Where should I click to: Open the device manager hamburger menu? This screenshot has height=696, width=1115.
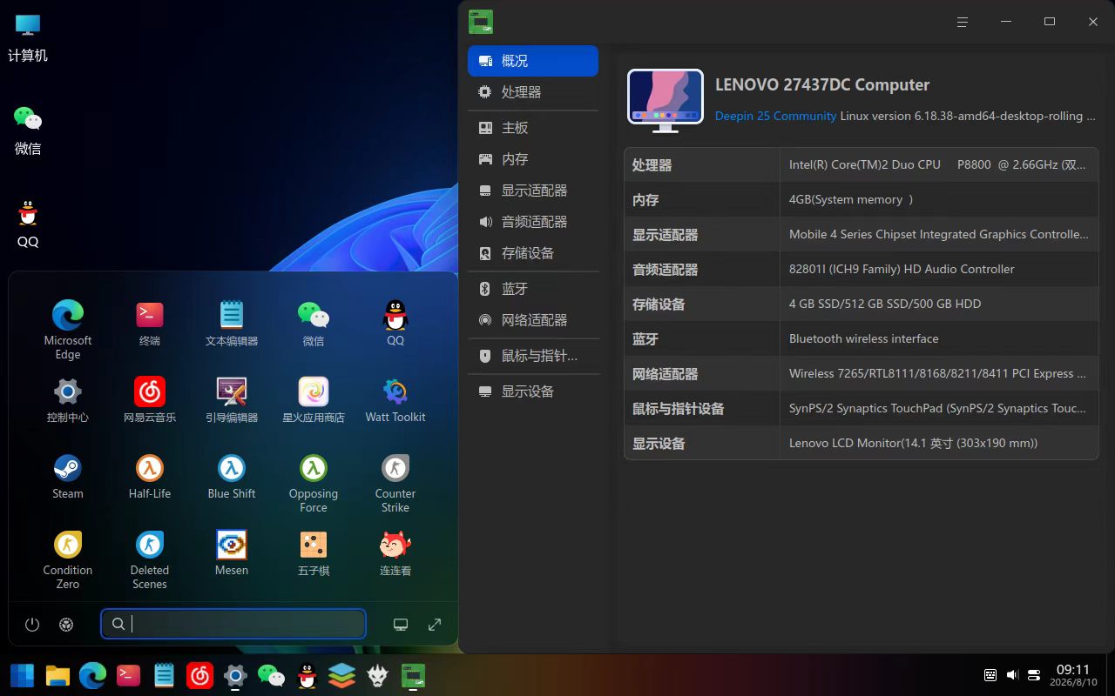point(963,22)
